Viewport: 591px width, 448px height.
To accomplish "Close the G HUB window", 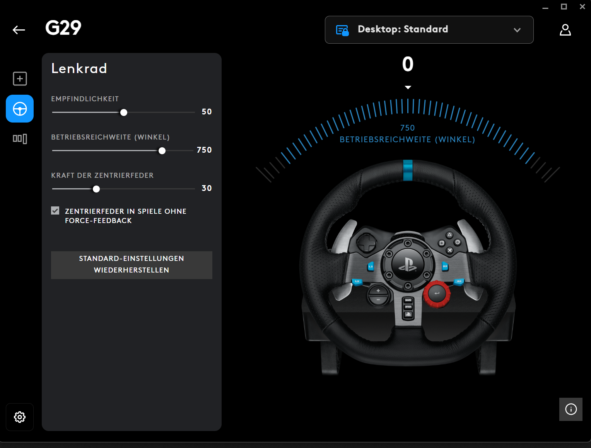I will (582, 7).
